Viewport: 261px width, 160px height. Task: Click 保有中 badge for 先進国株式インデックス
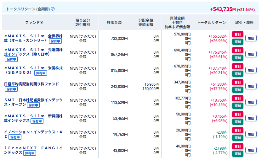coord(11,59)
